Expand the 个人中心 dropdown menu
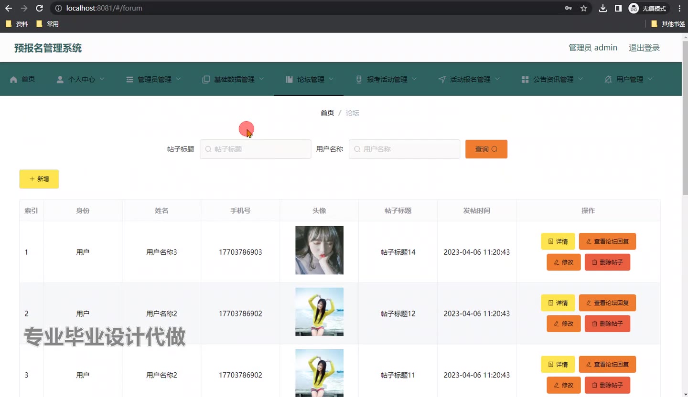 [x=81, y=79]
